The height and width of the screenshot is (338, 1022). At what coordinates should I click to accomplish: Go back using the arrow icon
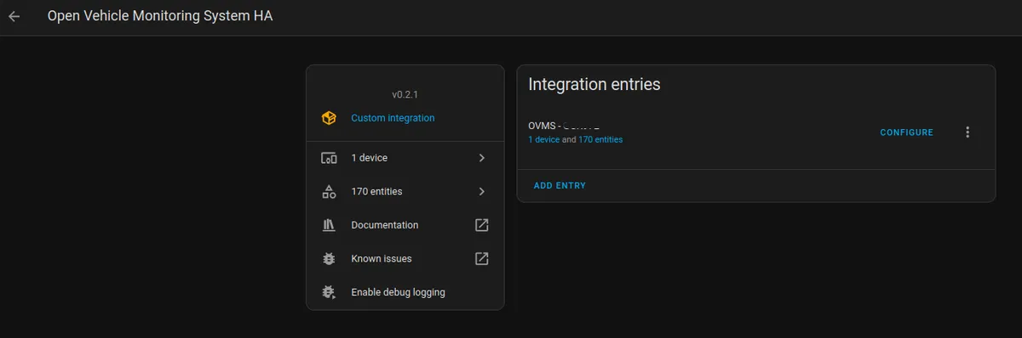(14, 16)
